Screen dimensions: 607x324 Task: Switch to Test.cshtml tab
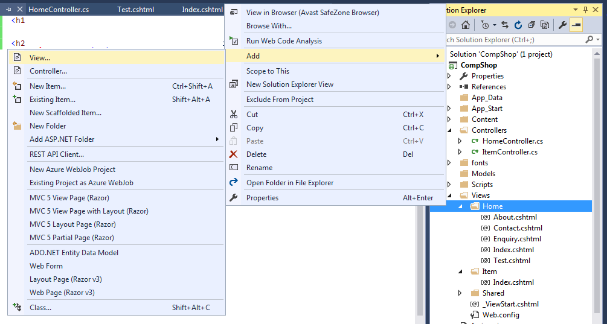(135, 9)
